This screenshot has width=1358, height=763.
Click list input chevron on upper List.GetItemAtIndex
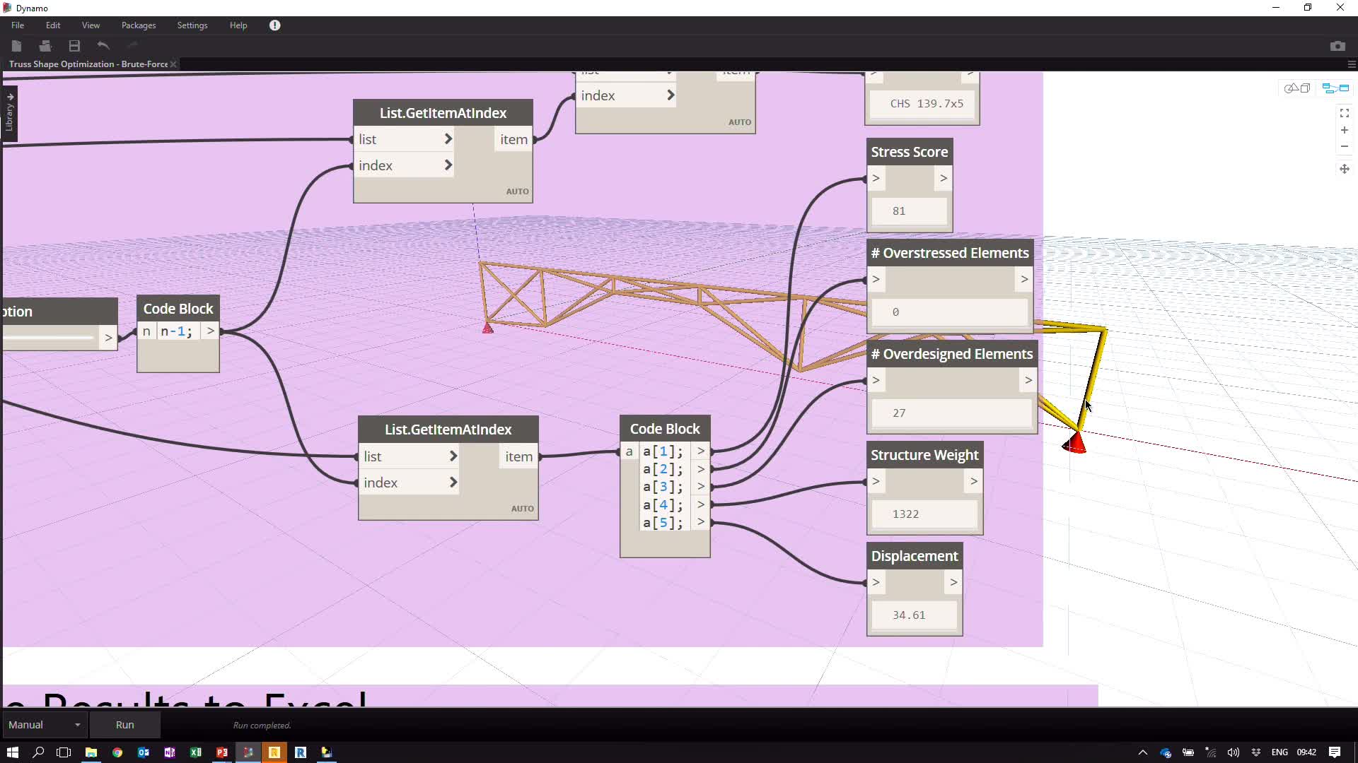point(448,139)
